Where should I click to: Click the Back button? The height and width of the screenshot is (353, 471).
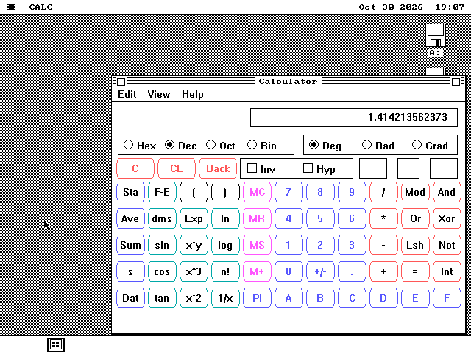218,168
